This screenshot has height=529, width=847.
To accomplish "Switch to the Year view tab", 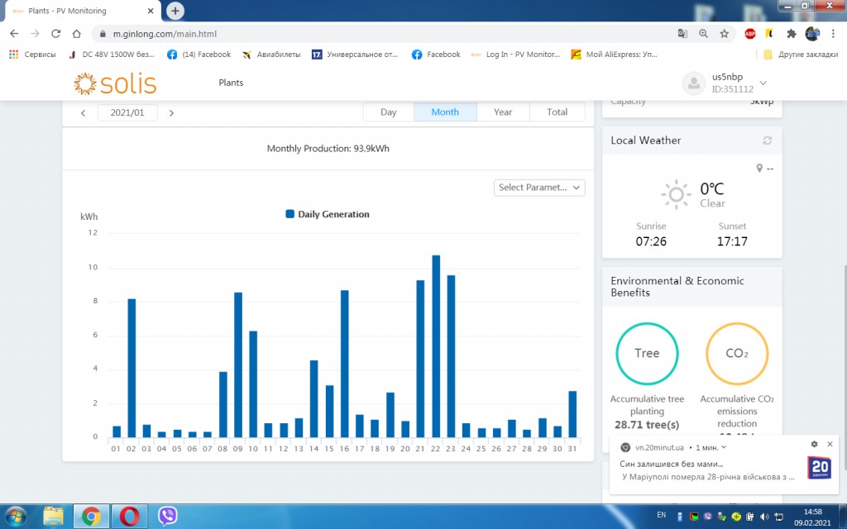I will [502, 112].
